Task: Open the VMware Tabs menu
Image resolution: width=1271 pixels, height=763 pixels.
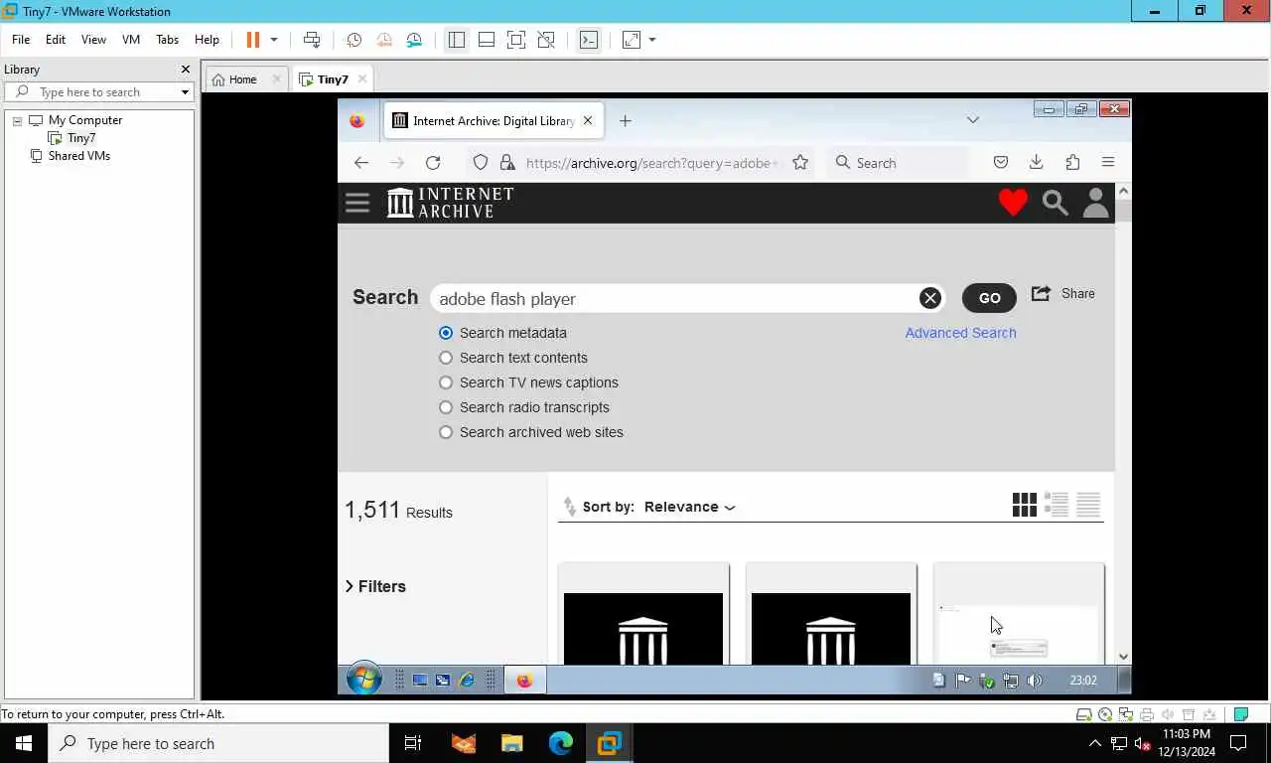Action: [x=167, y=40]
